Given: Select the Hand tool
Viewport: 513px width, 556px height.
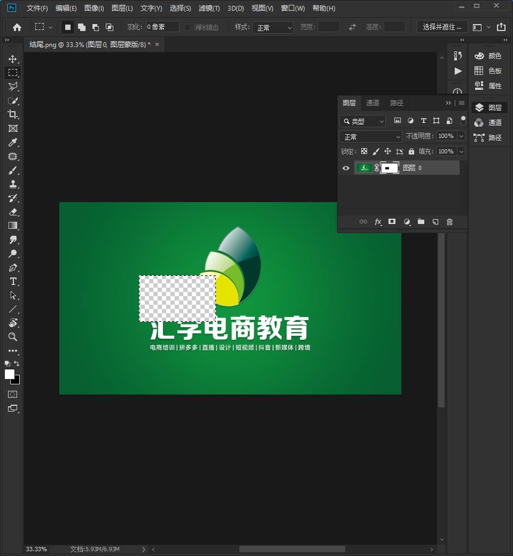Looking at the screenshot, I should [x=13, y=323].
